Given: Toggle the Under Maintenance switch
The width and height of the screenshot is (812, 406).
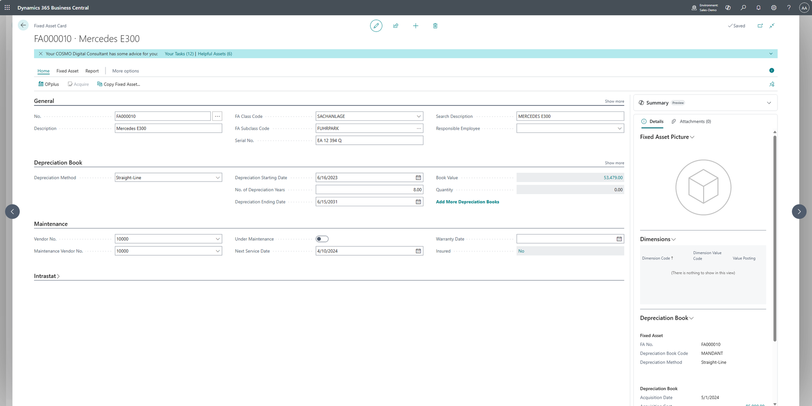Looking at the screenshot, I should [322, 239].
